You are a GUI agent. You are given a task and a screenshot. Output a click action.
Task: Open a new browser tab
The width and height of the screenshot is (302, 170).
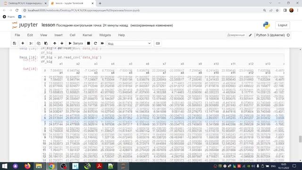pos(100,3)
